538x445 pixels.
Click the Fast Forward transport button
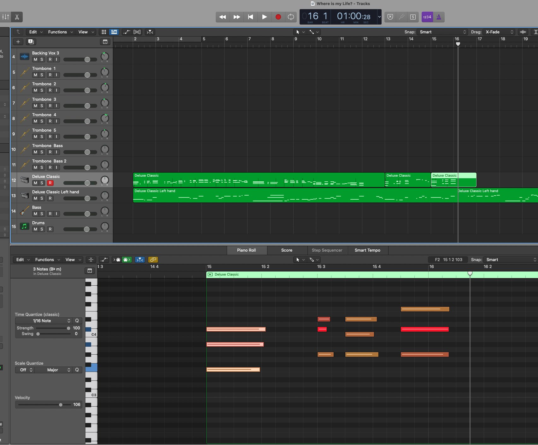click(x=237, y=17)
